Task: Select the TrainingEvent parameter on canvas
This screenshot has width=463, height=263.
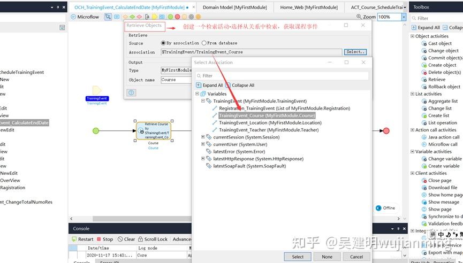Action: pos(97,90)
